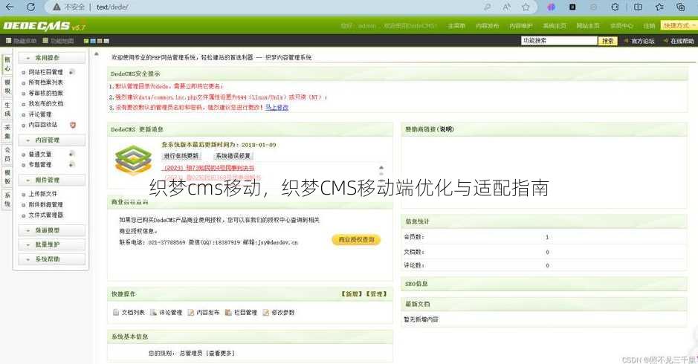Click the 内容发布 quick action icon
This screenshot has height=364, width=698.
point(191,313)
